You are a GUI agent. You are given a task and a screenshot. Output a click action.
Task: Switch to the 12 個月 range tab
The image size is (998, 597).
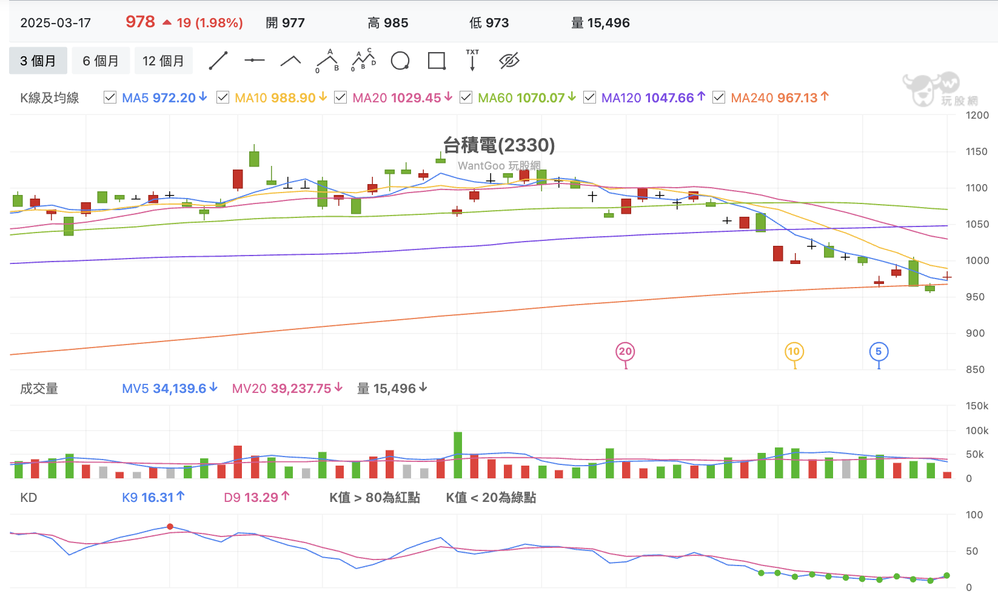click(x=164, y=61)
